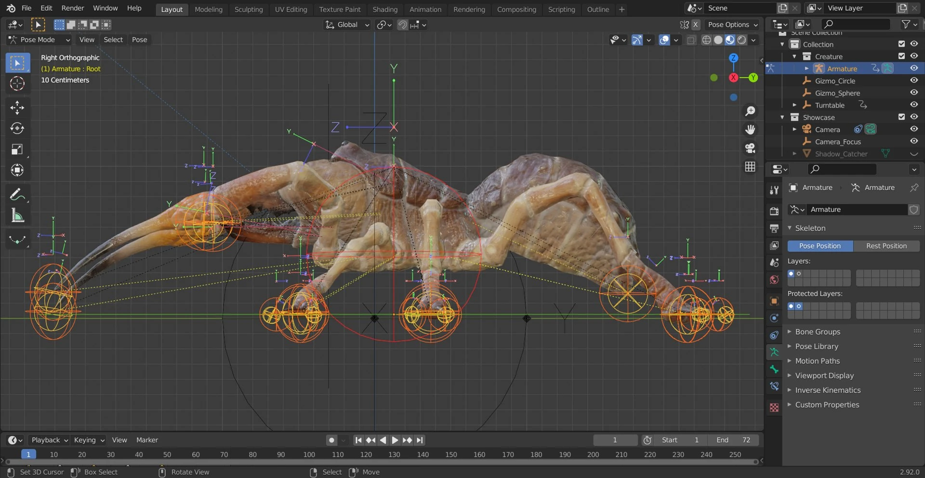Toggle camera view in the viewport

click(750, 148)
